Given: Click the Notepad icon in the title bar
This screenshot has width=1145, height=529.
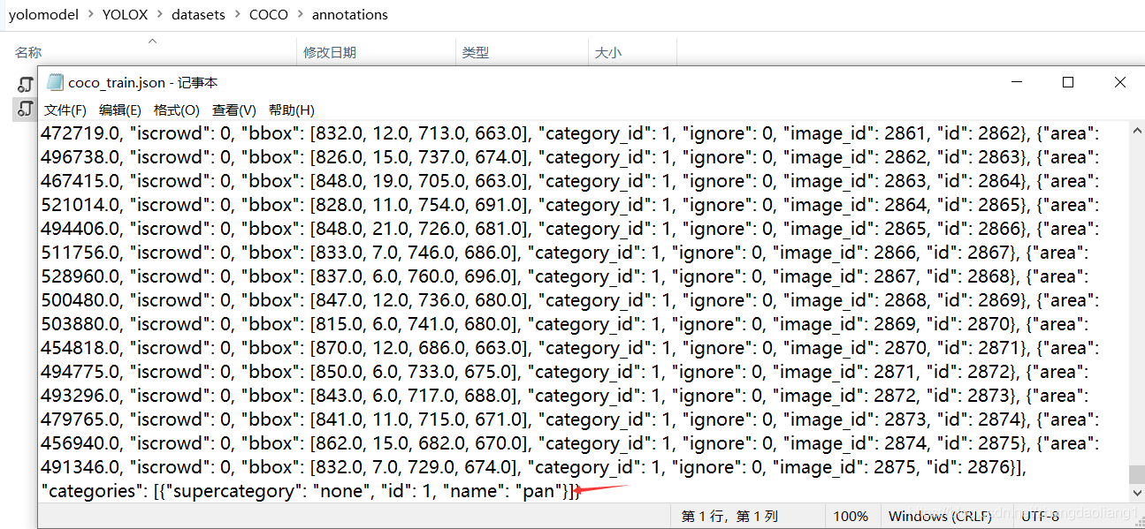Looking at the screenshot, I should click(55, 82).
